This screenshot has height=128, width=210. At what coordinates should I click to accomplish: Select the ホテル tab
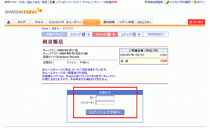tap(92, 22)
